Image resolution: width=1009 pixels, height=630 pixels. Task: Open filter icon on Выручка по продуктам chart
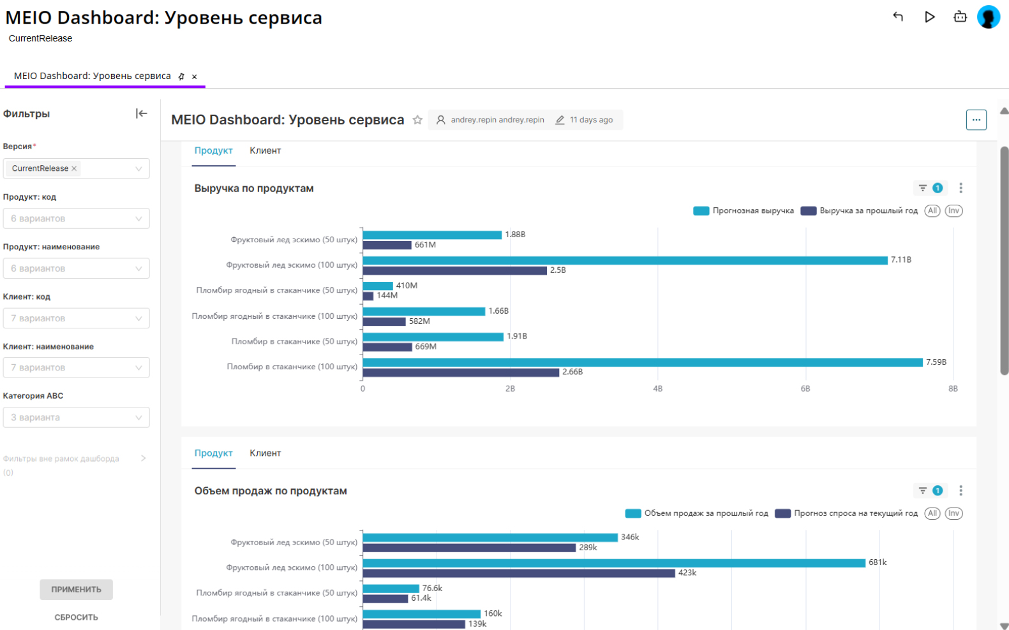922,188
